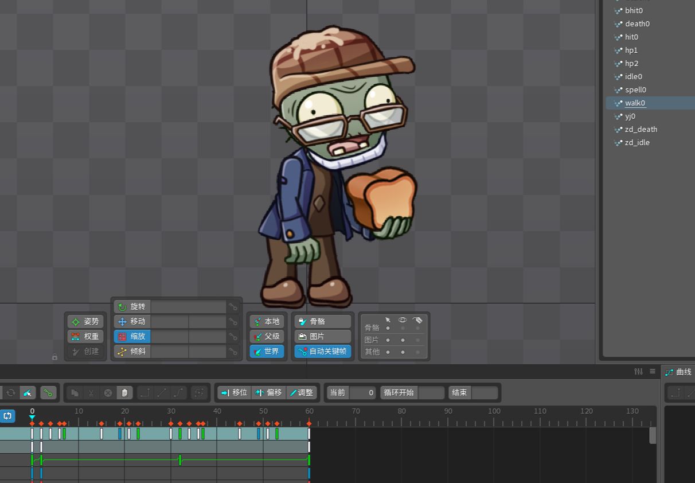Image resolution: width=695 pixels, height=483 pixels.
Task: Toggle 自动关键帧 auto key
Action: click(323, 352)
